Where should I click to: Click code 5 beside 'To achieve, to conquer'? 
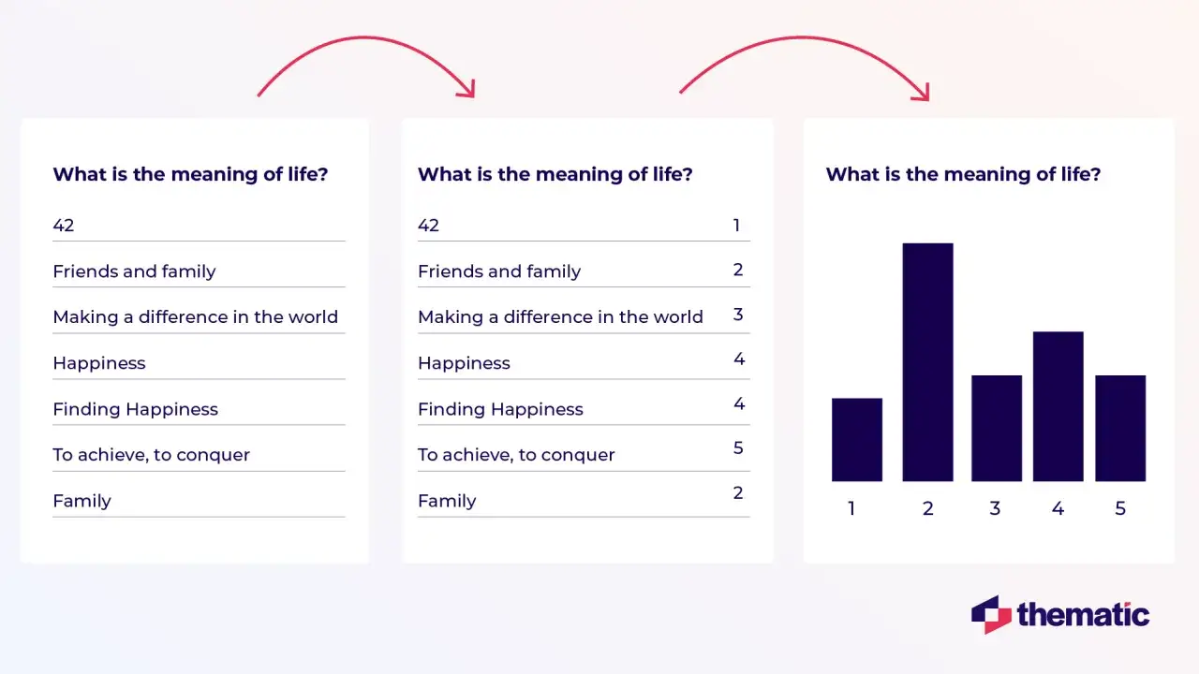(738, 448)
